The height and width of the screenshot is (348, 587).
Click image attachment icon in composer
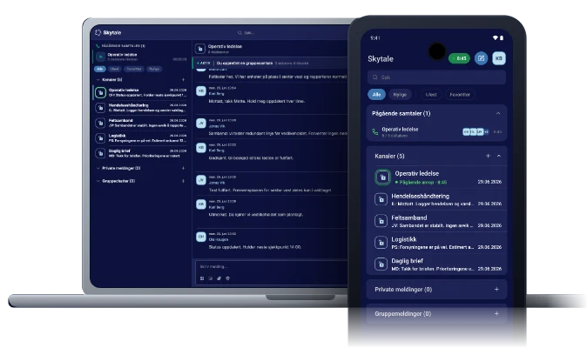click(x=211, y=278)
